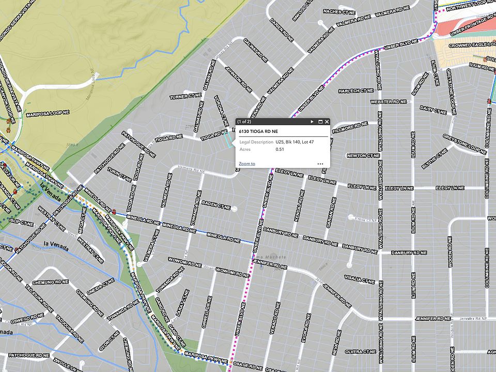Close the 6130 Tioga Rd popup
The image size is (496, 372).
coord(327,122)
